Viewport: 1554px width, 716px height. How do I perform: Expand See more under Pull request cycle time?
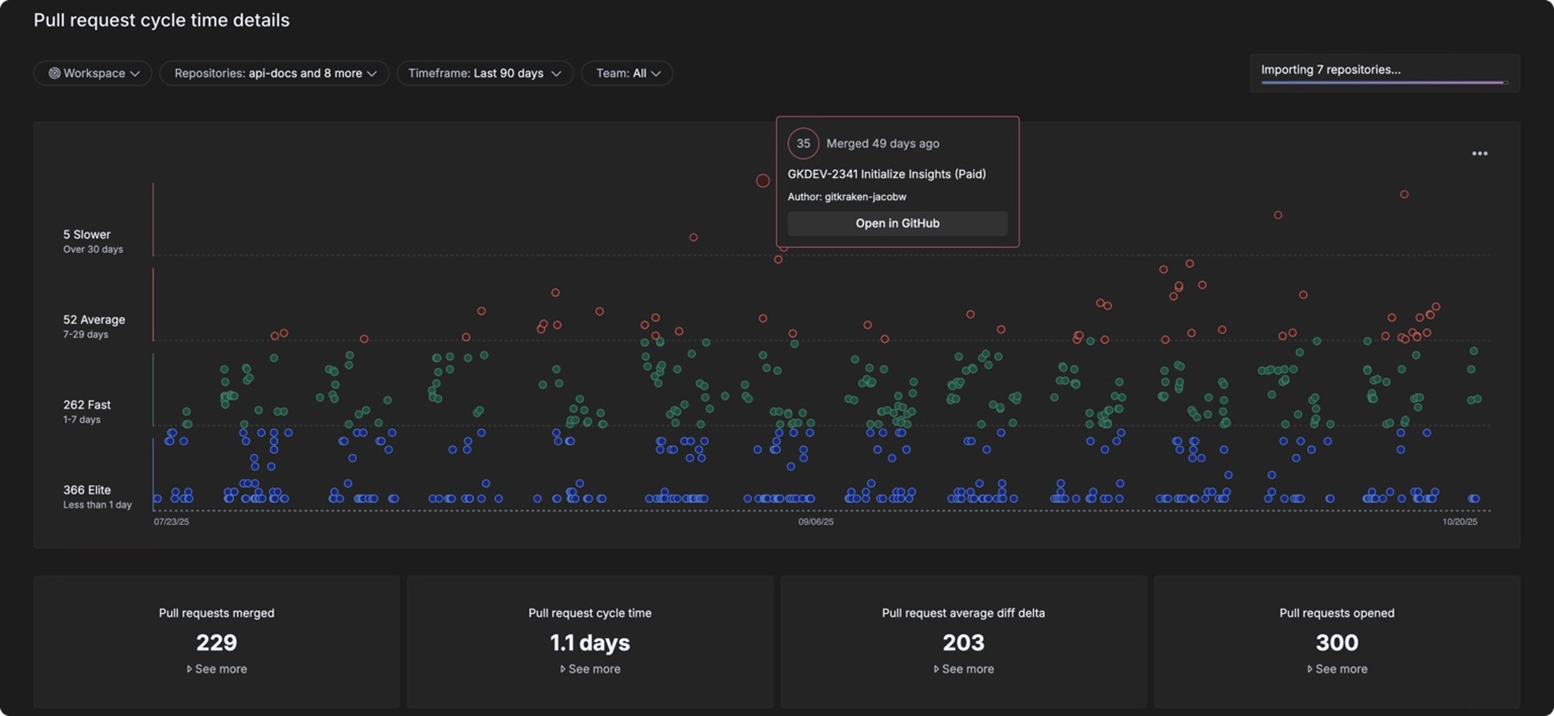590,669
